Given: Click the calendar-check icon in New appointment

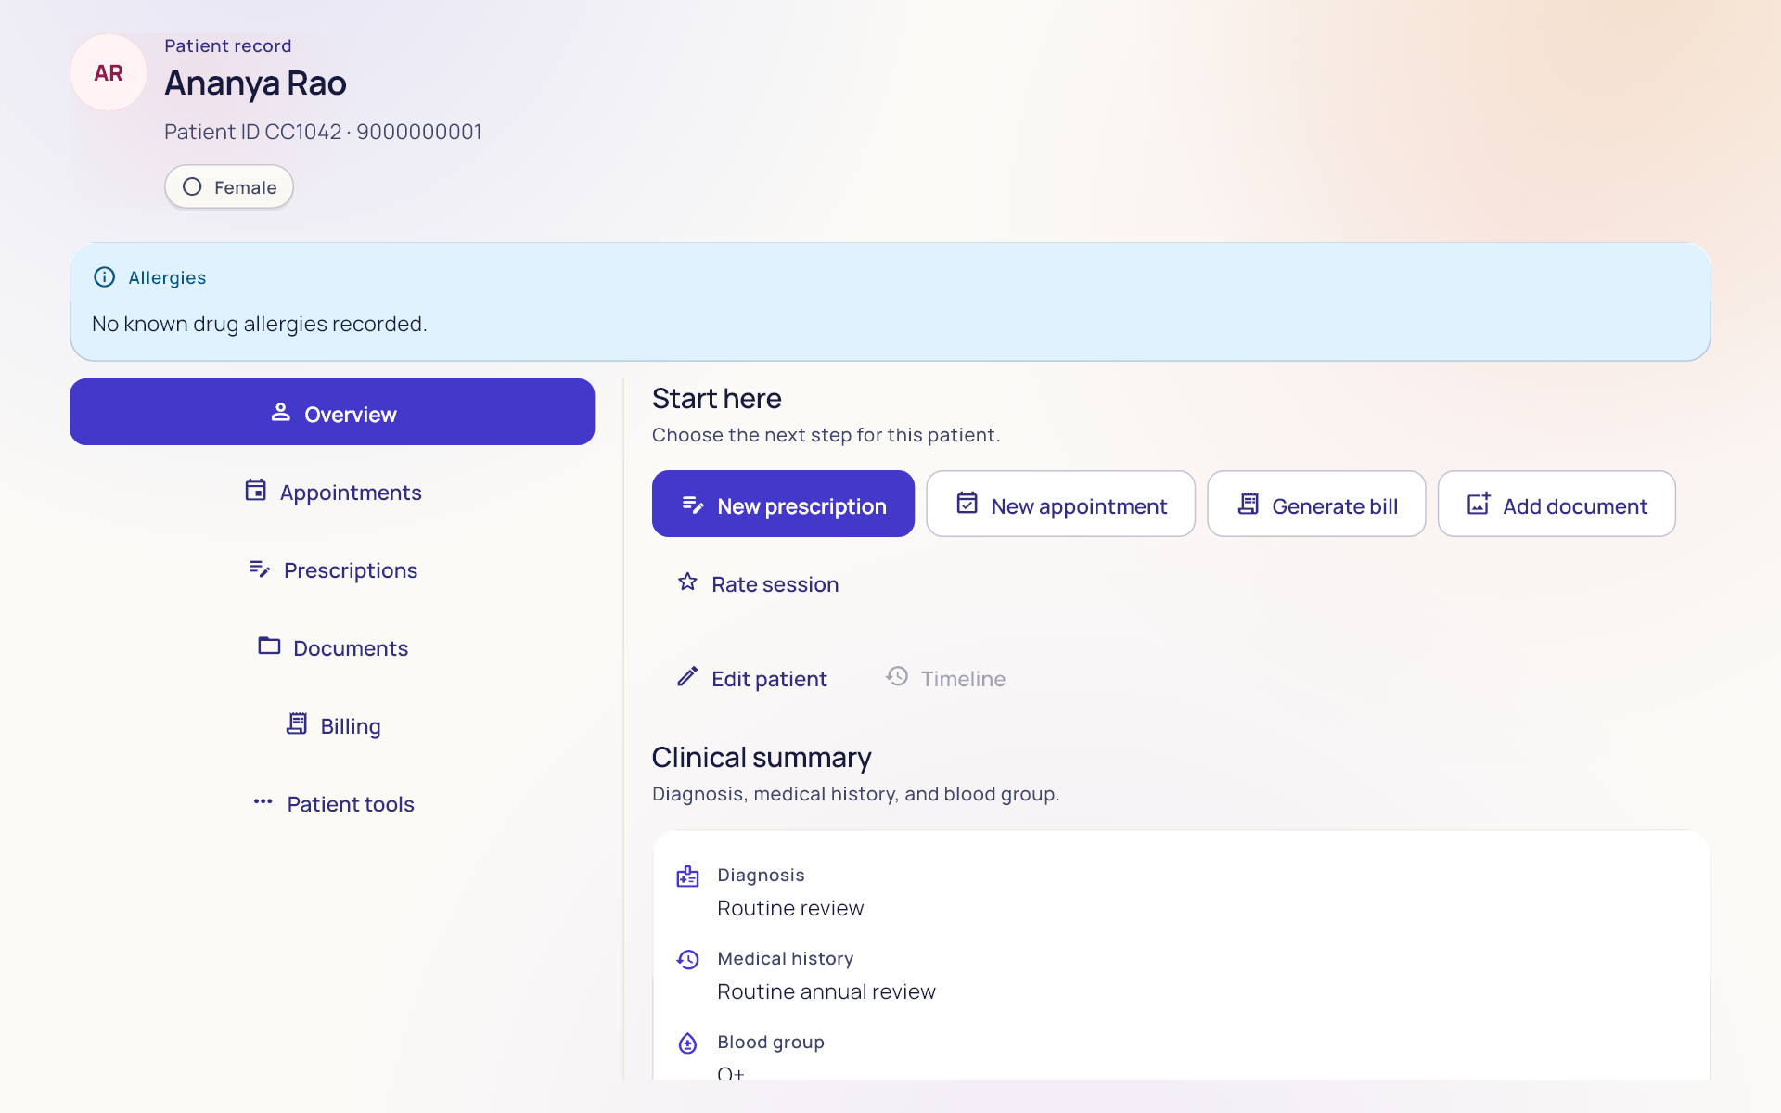Looking at the screenshot, I should pyautogui.click(x=967, y=503).
